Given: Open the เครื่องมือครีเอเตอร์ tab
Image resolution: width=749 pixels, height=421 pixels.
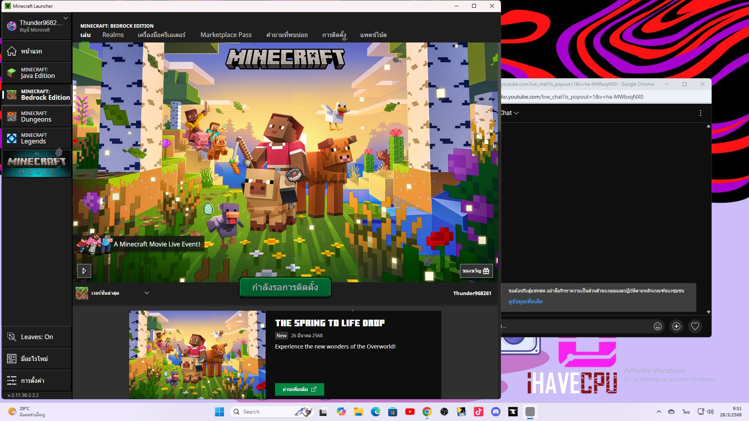Looking at the screenshot, I should [x=162, y=35].
